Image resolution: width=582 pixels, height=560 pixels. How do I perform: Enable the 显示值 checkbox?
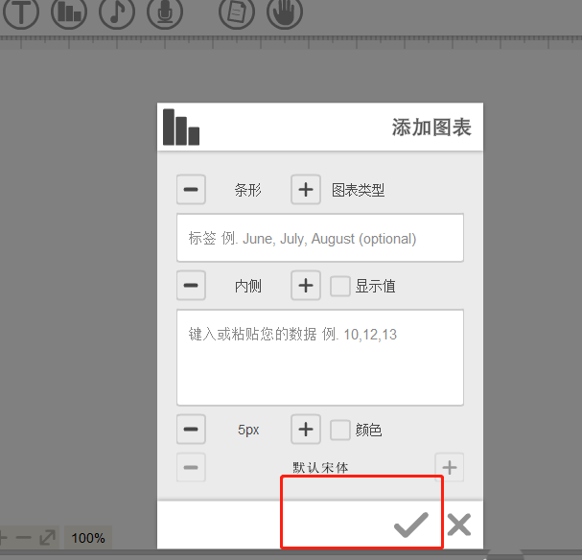(x=340, y=286)
